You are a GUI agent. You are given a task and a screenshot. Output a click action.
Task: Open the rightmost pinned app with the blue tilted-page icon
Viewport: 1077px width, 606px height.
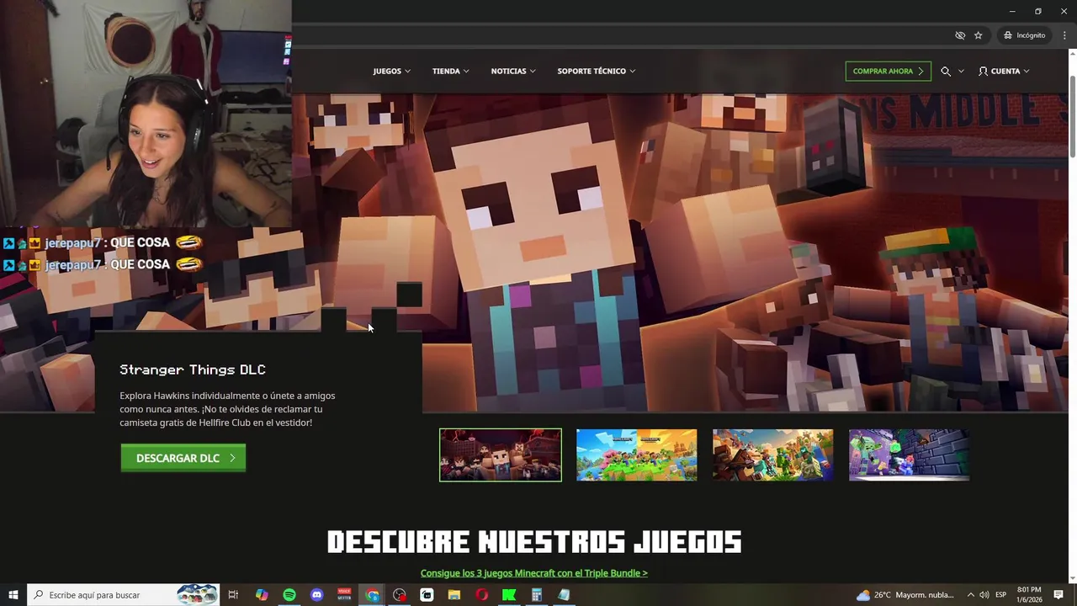click(564, 595)
